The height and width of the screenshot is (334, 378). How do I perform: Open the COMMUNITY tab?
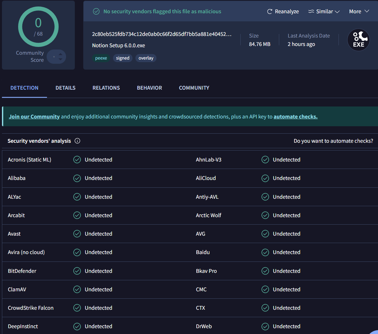pos(194,88)
